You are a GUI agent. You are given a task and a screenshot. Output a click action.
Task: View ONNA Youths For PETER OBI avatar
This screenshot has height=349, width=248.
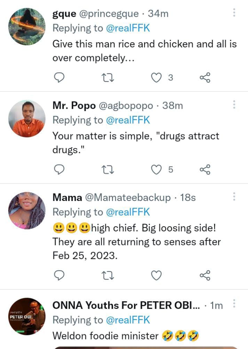27,316
